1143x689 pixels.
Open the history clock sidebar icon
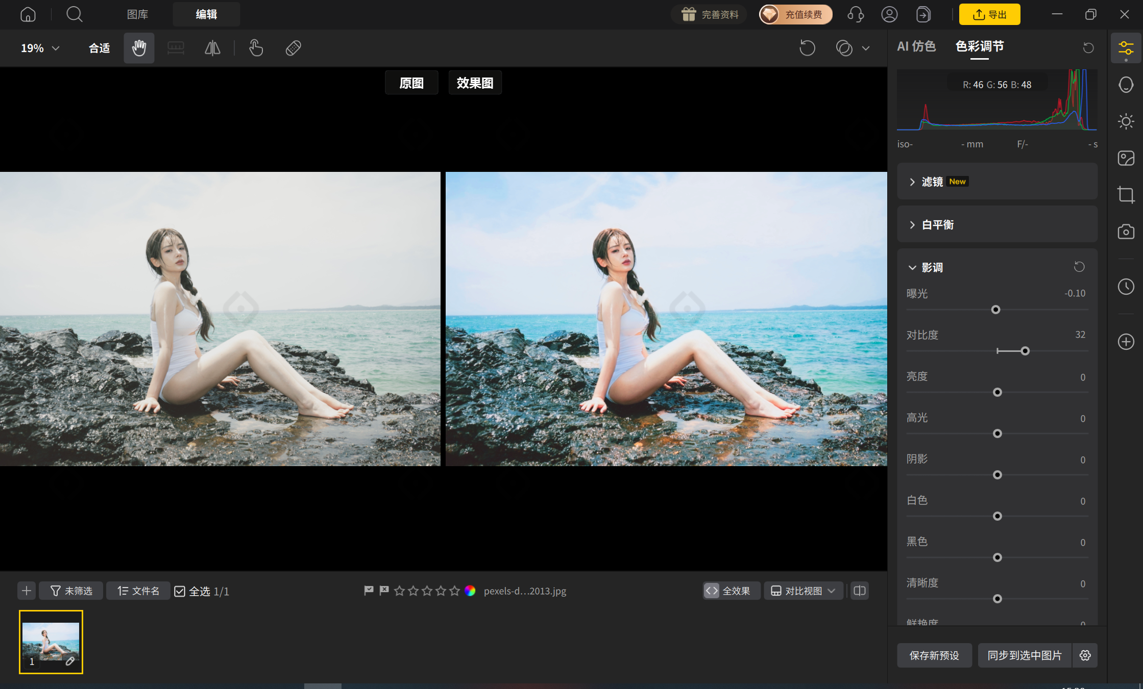coord(1126,287)
